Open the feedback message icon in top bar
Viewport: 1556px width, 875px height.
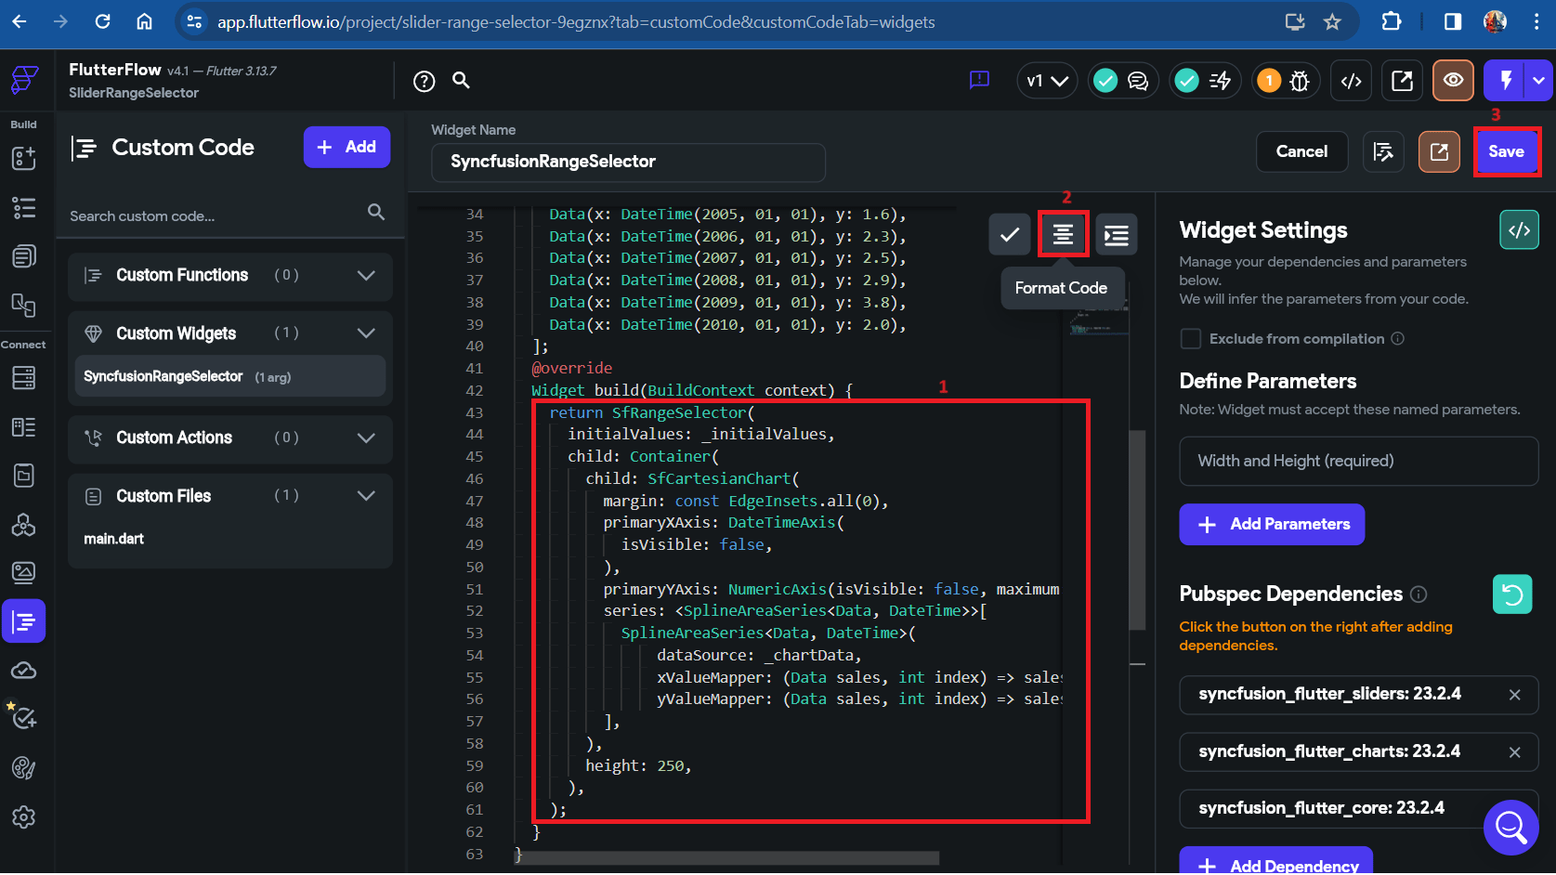pos(979,80)
